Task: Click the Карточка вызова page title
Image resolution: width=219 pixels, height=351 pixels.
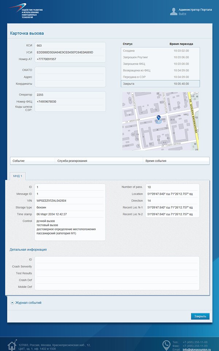Action: 27,33
